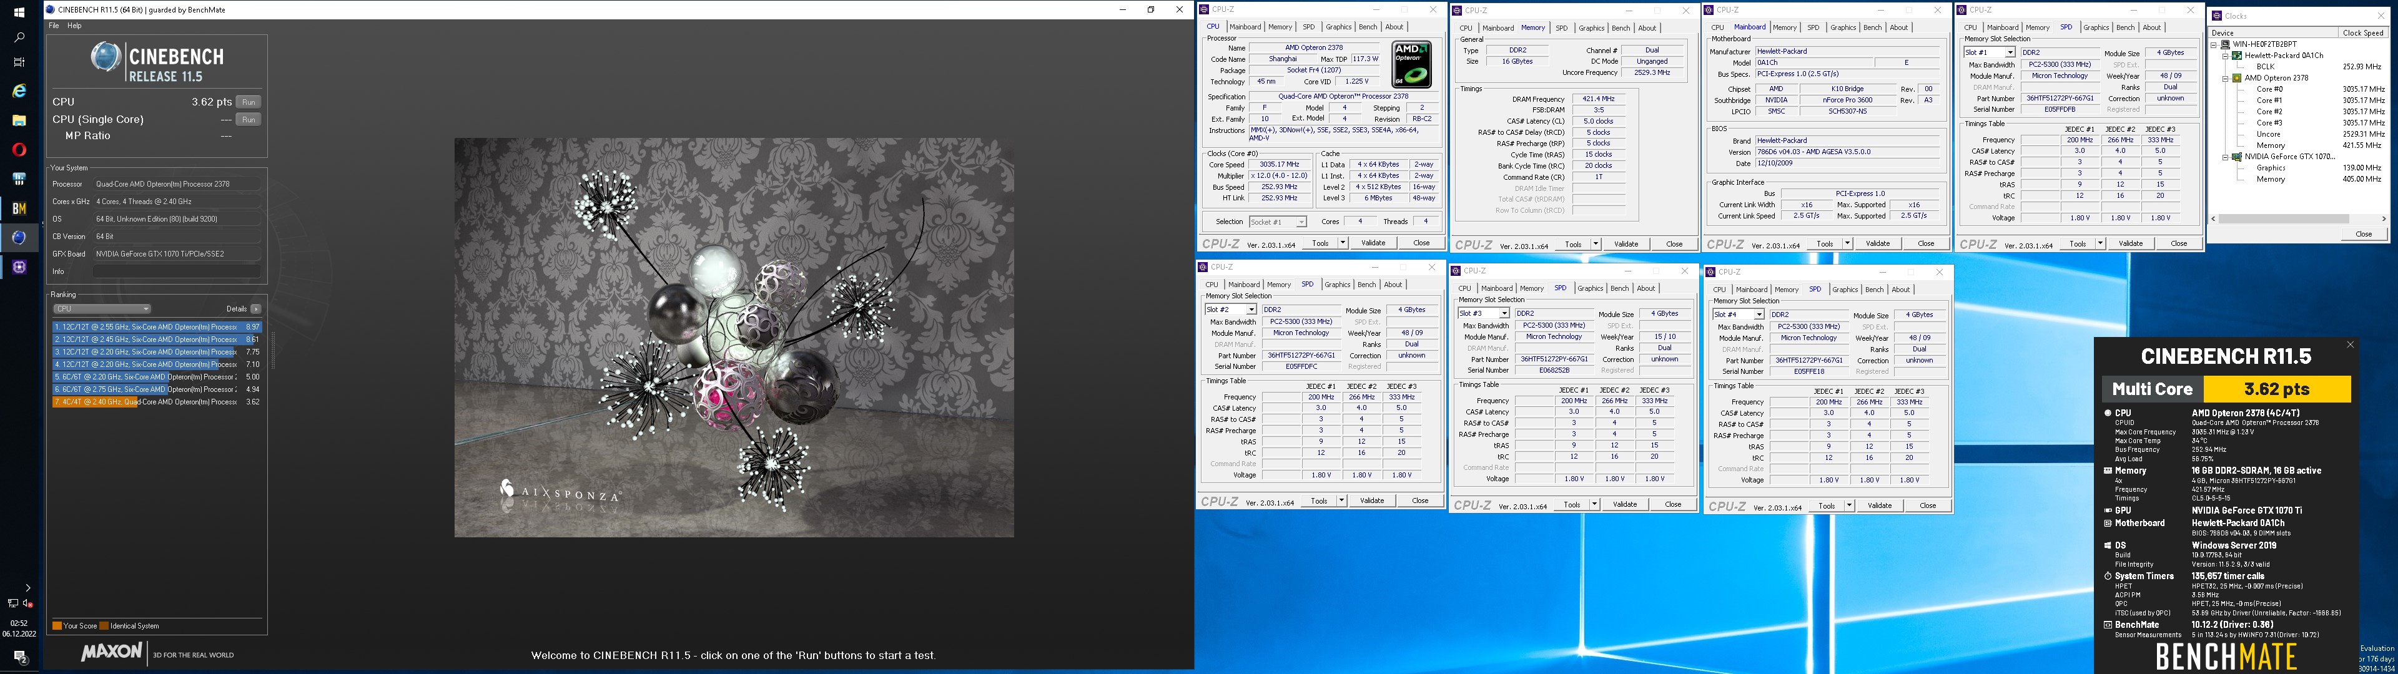Viewport: 2398px width, 674px height.
Task: Open Cinebench File menu
Action: 54,26
